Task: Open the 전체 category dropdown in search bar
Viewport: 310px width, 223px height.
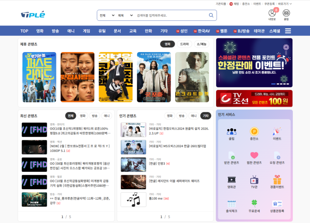Action: click(107, 15)
